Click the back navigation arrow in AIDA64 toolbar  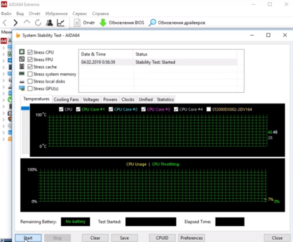5,23
